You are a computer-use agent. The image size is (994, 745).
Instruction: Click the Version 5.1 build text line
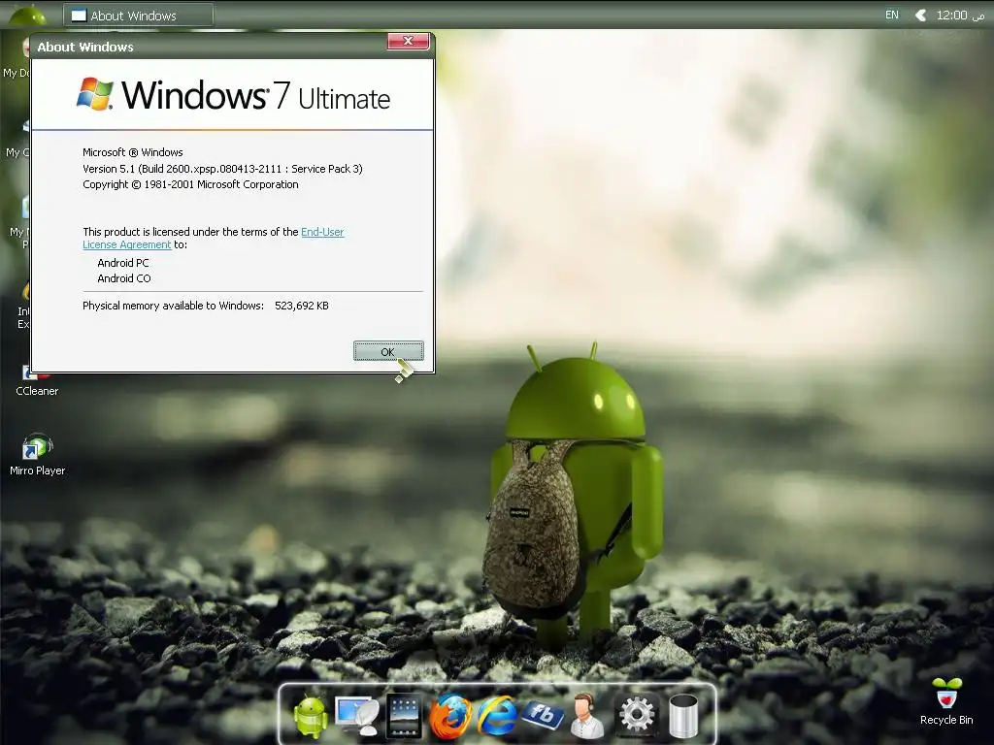(x=222, y=169)
